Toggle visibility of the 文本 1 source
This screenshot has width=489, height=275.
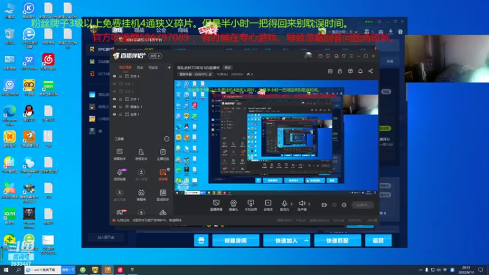tap(114, 99)
